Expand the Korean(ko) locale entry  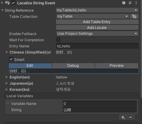[x=7, y=90]
